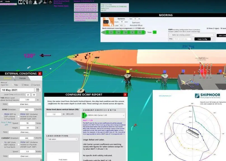Check current FROM 240° clockwise relative to ship bow
This screenshot has width=226, height=161.
pyautogui.click(x=18, y=145)
